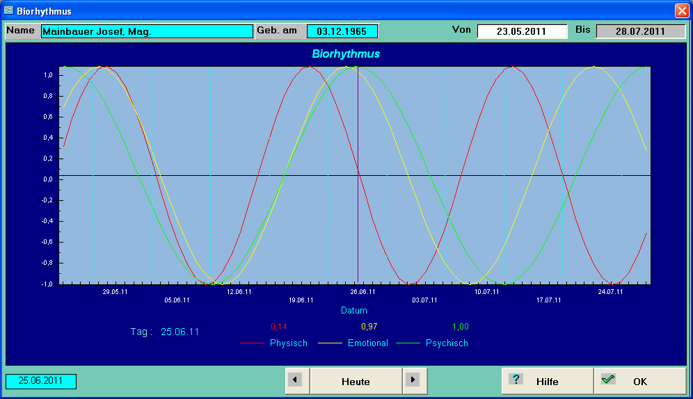
Task: Click the chart title Biorhythmus
Action: tap(346, 54)
